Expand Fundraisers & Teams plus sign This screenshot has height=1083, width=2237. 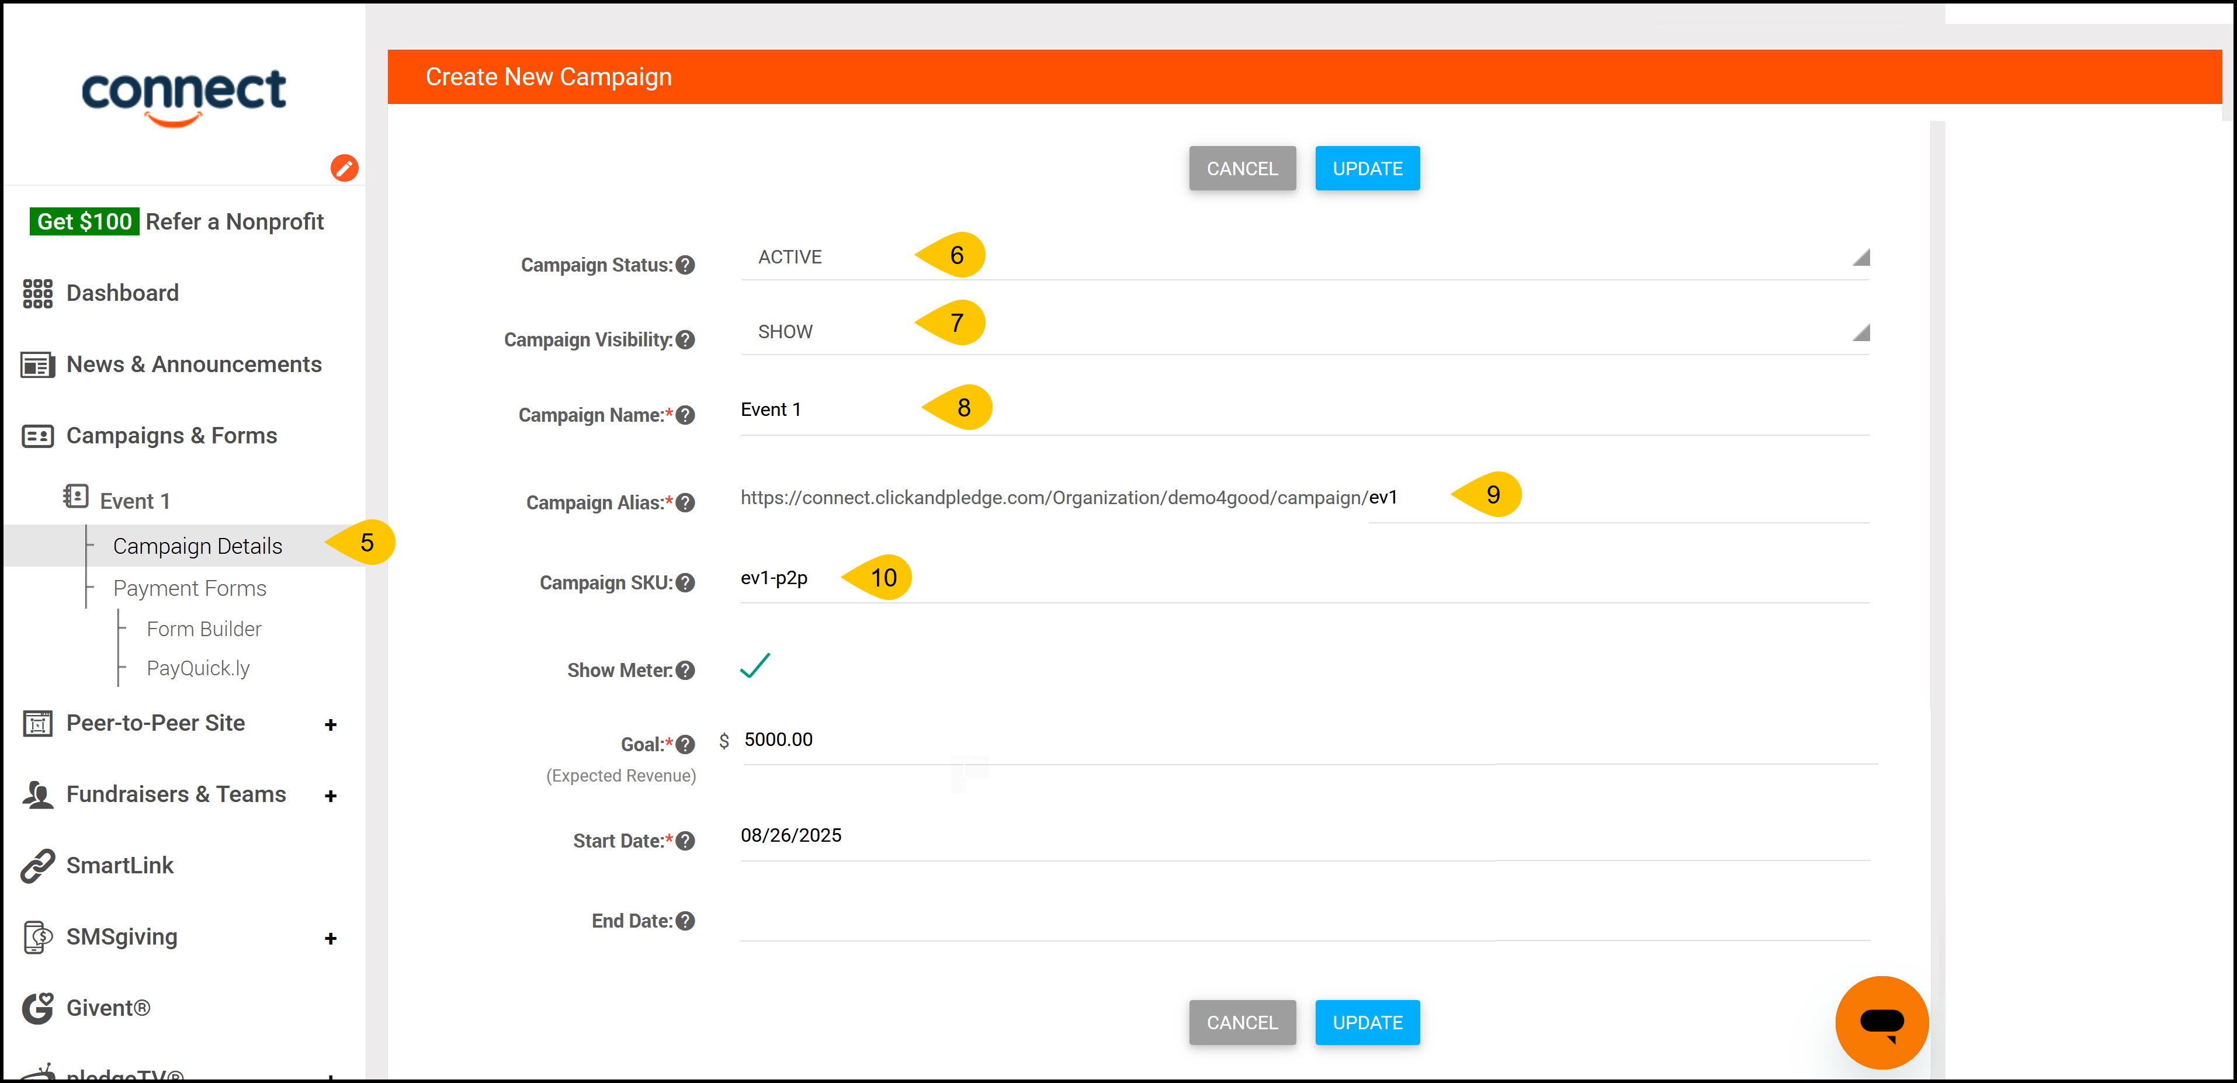point(330,796)
